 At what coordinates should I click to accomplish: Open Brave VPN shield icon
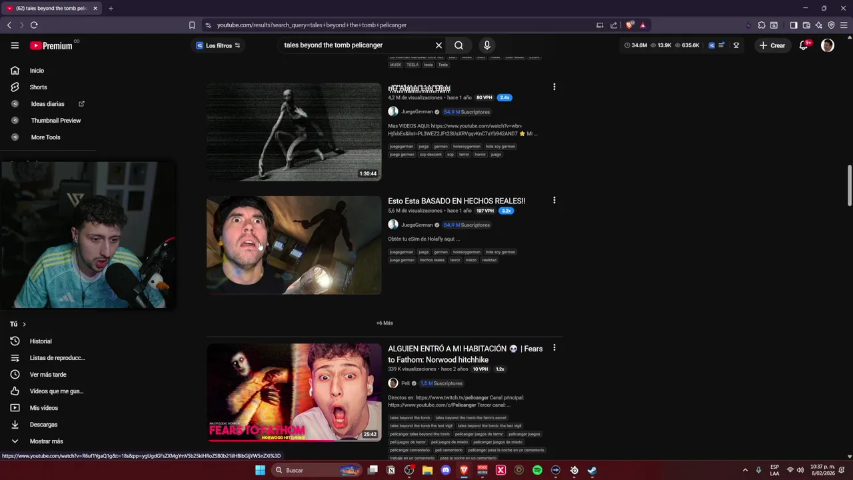pyautogui.click(x=831, y=25)
